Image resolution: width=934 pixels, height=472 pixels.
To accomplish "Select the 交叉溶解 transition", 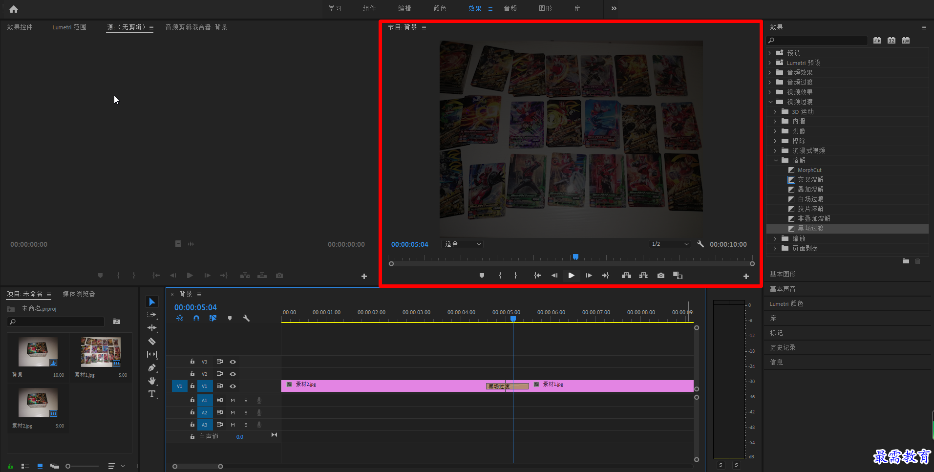I will point(810,179).
